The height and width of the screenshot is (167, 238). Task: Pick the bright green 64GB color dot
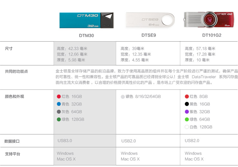tap(187, 119)
